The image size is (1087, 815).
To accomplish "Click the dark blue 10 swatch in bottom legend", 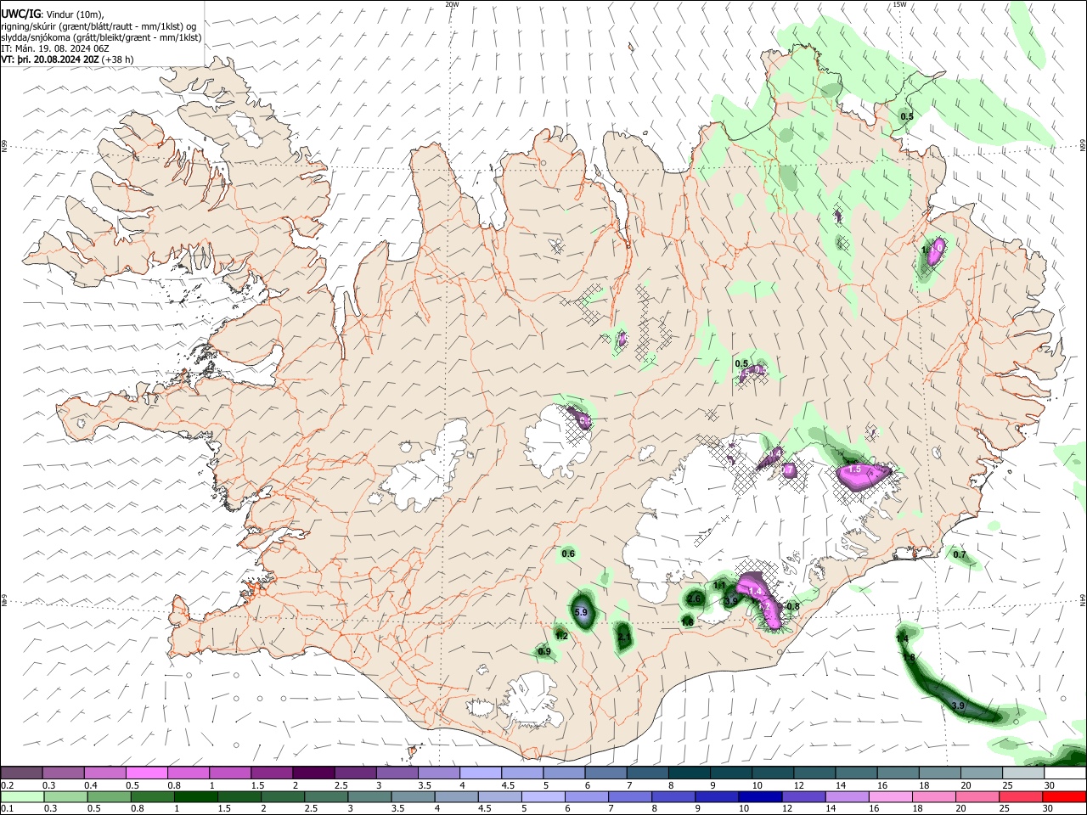I will pos(758,796).
